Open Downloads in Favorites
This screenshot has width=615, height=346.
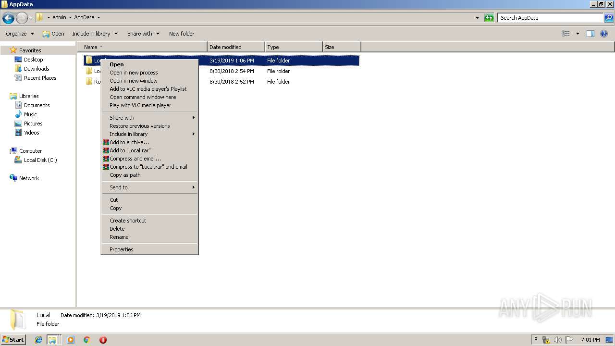click(37, 69)
